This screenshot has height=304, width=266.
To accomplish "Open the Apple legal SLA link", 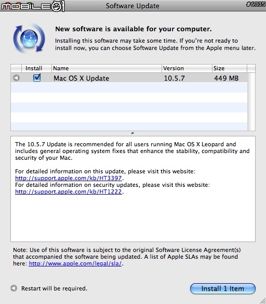I will (75, 263).
